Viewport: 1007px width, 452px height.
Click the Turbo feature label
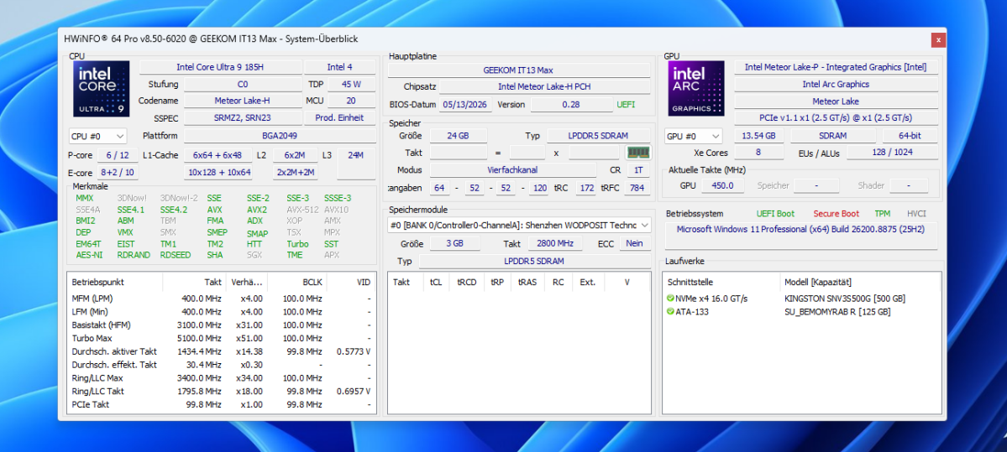point(297,244)
